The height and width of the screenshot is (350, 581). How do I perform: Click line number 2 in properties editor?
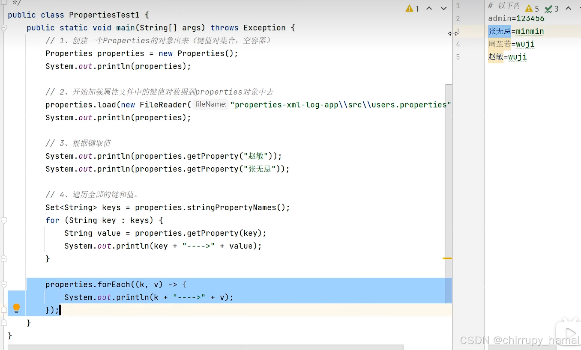tap(458, 18)
